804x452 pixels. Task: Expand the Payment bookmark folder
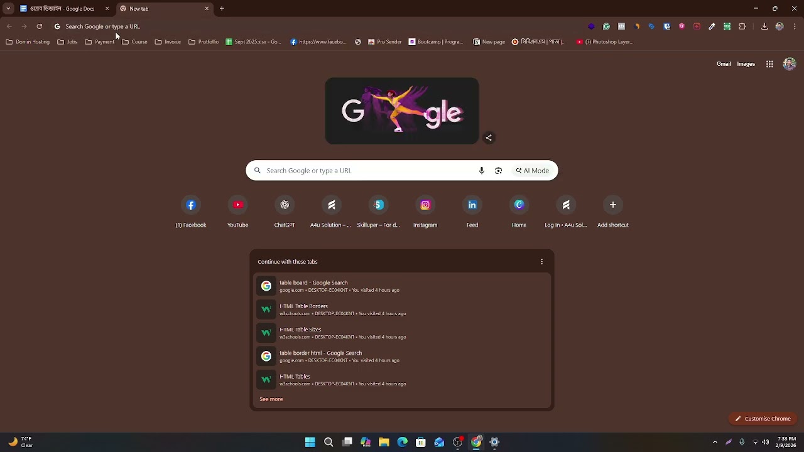pos(100,42)
